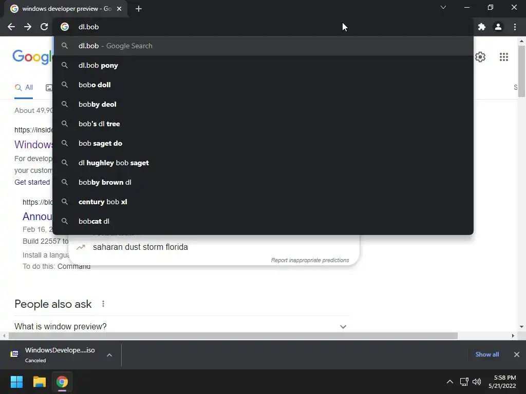Pick the 'bob's dl tree' suggestion
The image size is (526, 394).
click(x=263, y=124)
